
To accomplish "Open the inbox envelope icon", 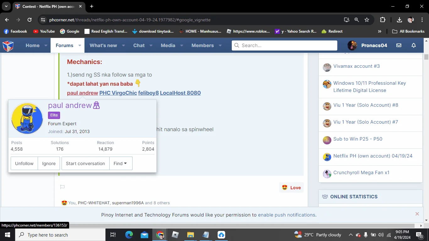I will [399, 46].
